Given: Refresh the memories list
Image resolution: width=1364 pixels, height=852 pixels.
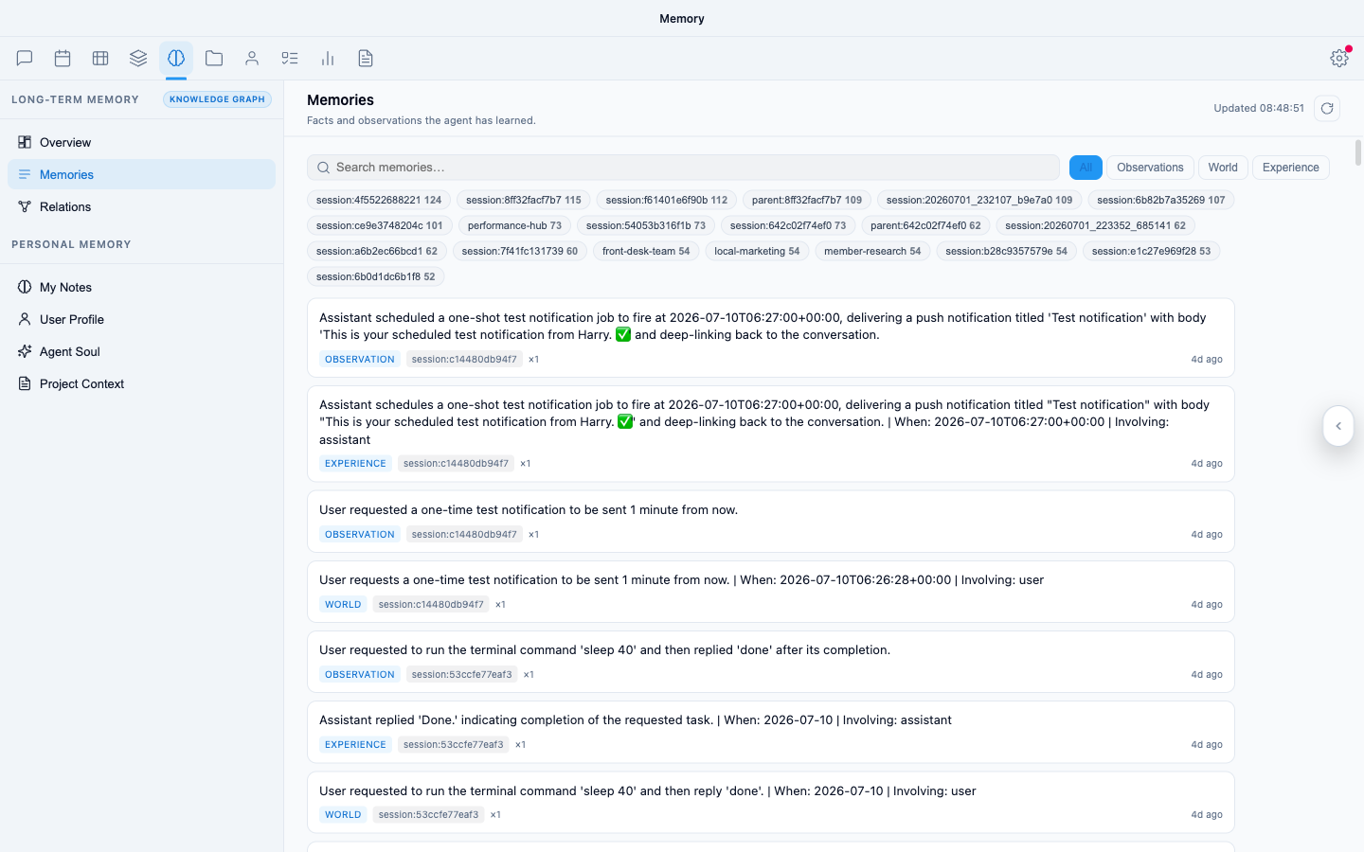Looking at the screenshot, I should pos(1327,108).
